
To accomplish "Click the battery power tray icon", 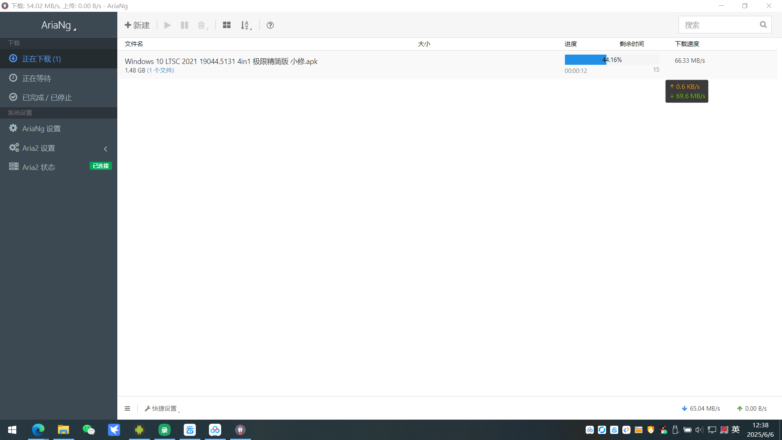I will coord(688,430).
